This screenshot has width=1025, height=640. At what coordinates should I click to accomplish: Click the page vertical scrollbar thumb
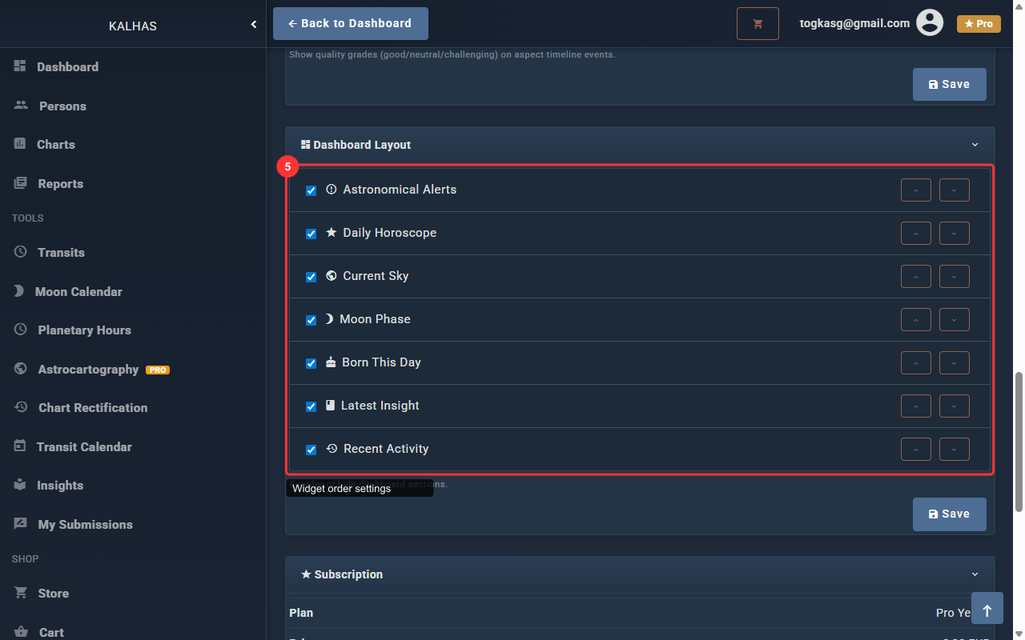pyautogui.click(x=1019, y=440)
